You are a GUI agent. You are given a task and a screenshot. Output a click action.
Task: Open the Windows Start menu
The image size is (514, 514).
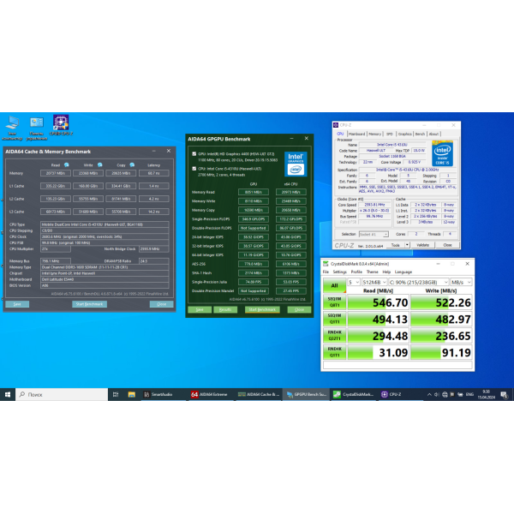[8, 394]
